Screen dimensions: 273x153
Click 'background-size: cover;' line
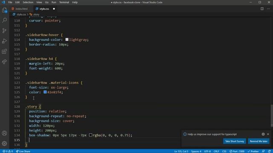pyautogui.click(x=52, y=121)
